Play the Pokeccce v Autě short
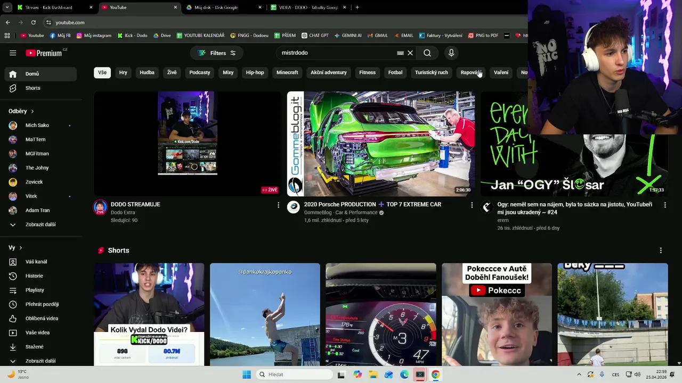 (x=497, y=314)
